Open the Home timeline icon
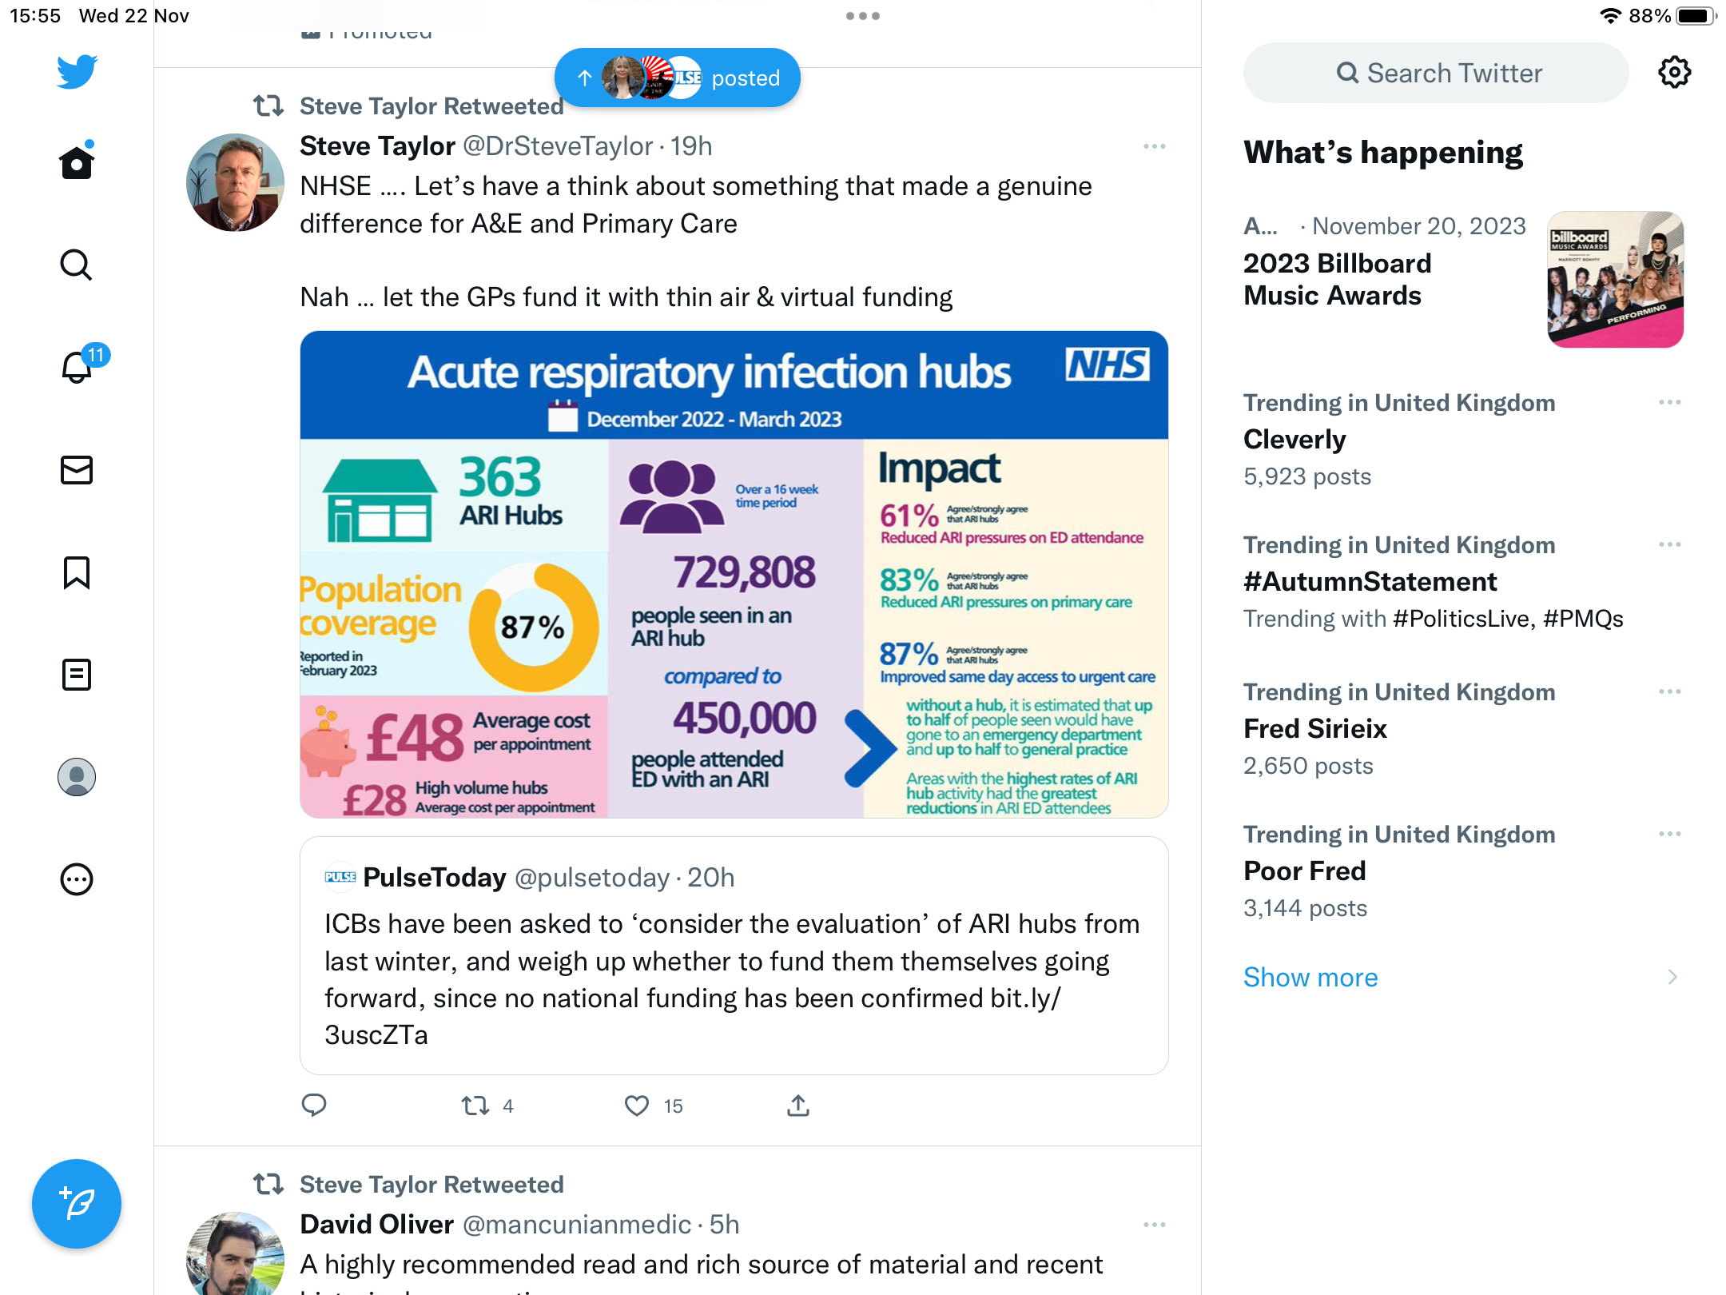Screen dimensions: 1726x1295 [x=77, y=162]
